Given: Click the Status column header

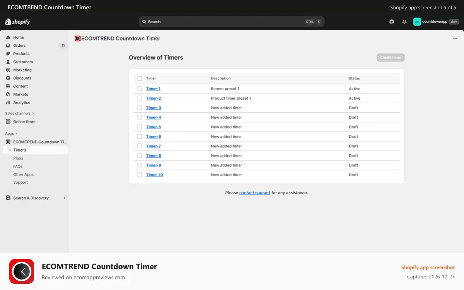Looking at the screenshot, I should [x=354, y=78].
